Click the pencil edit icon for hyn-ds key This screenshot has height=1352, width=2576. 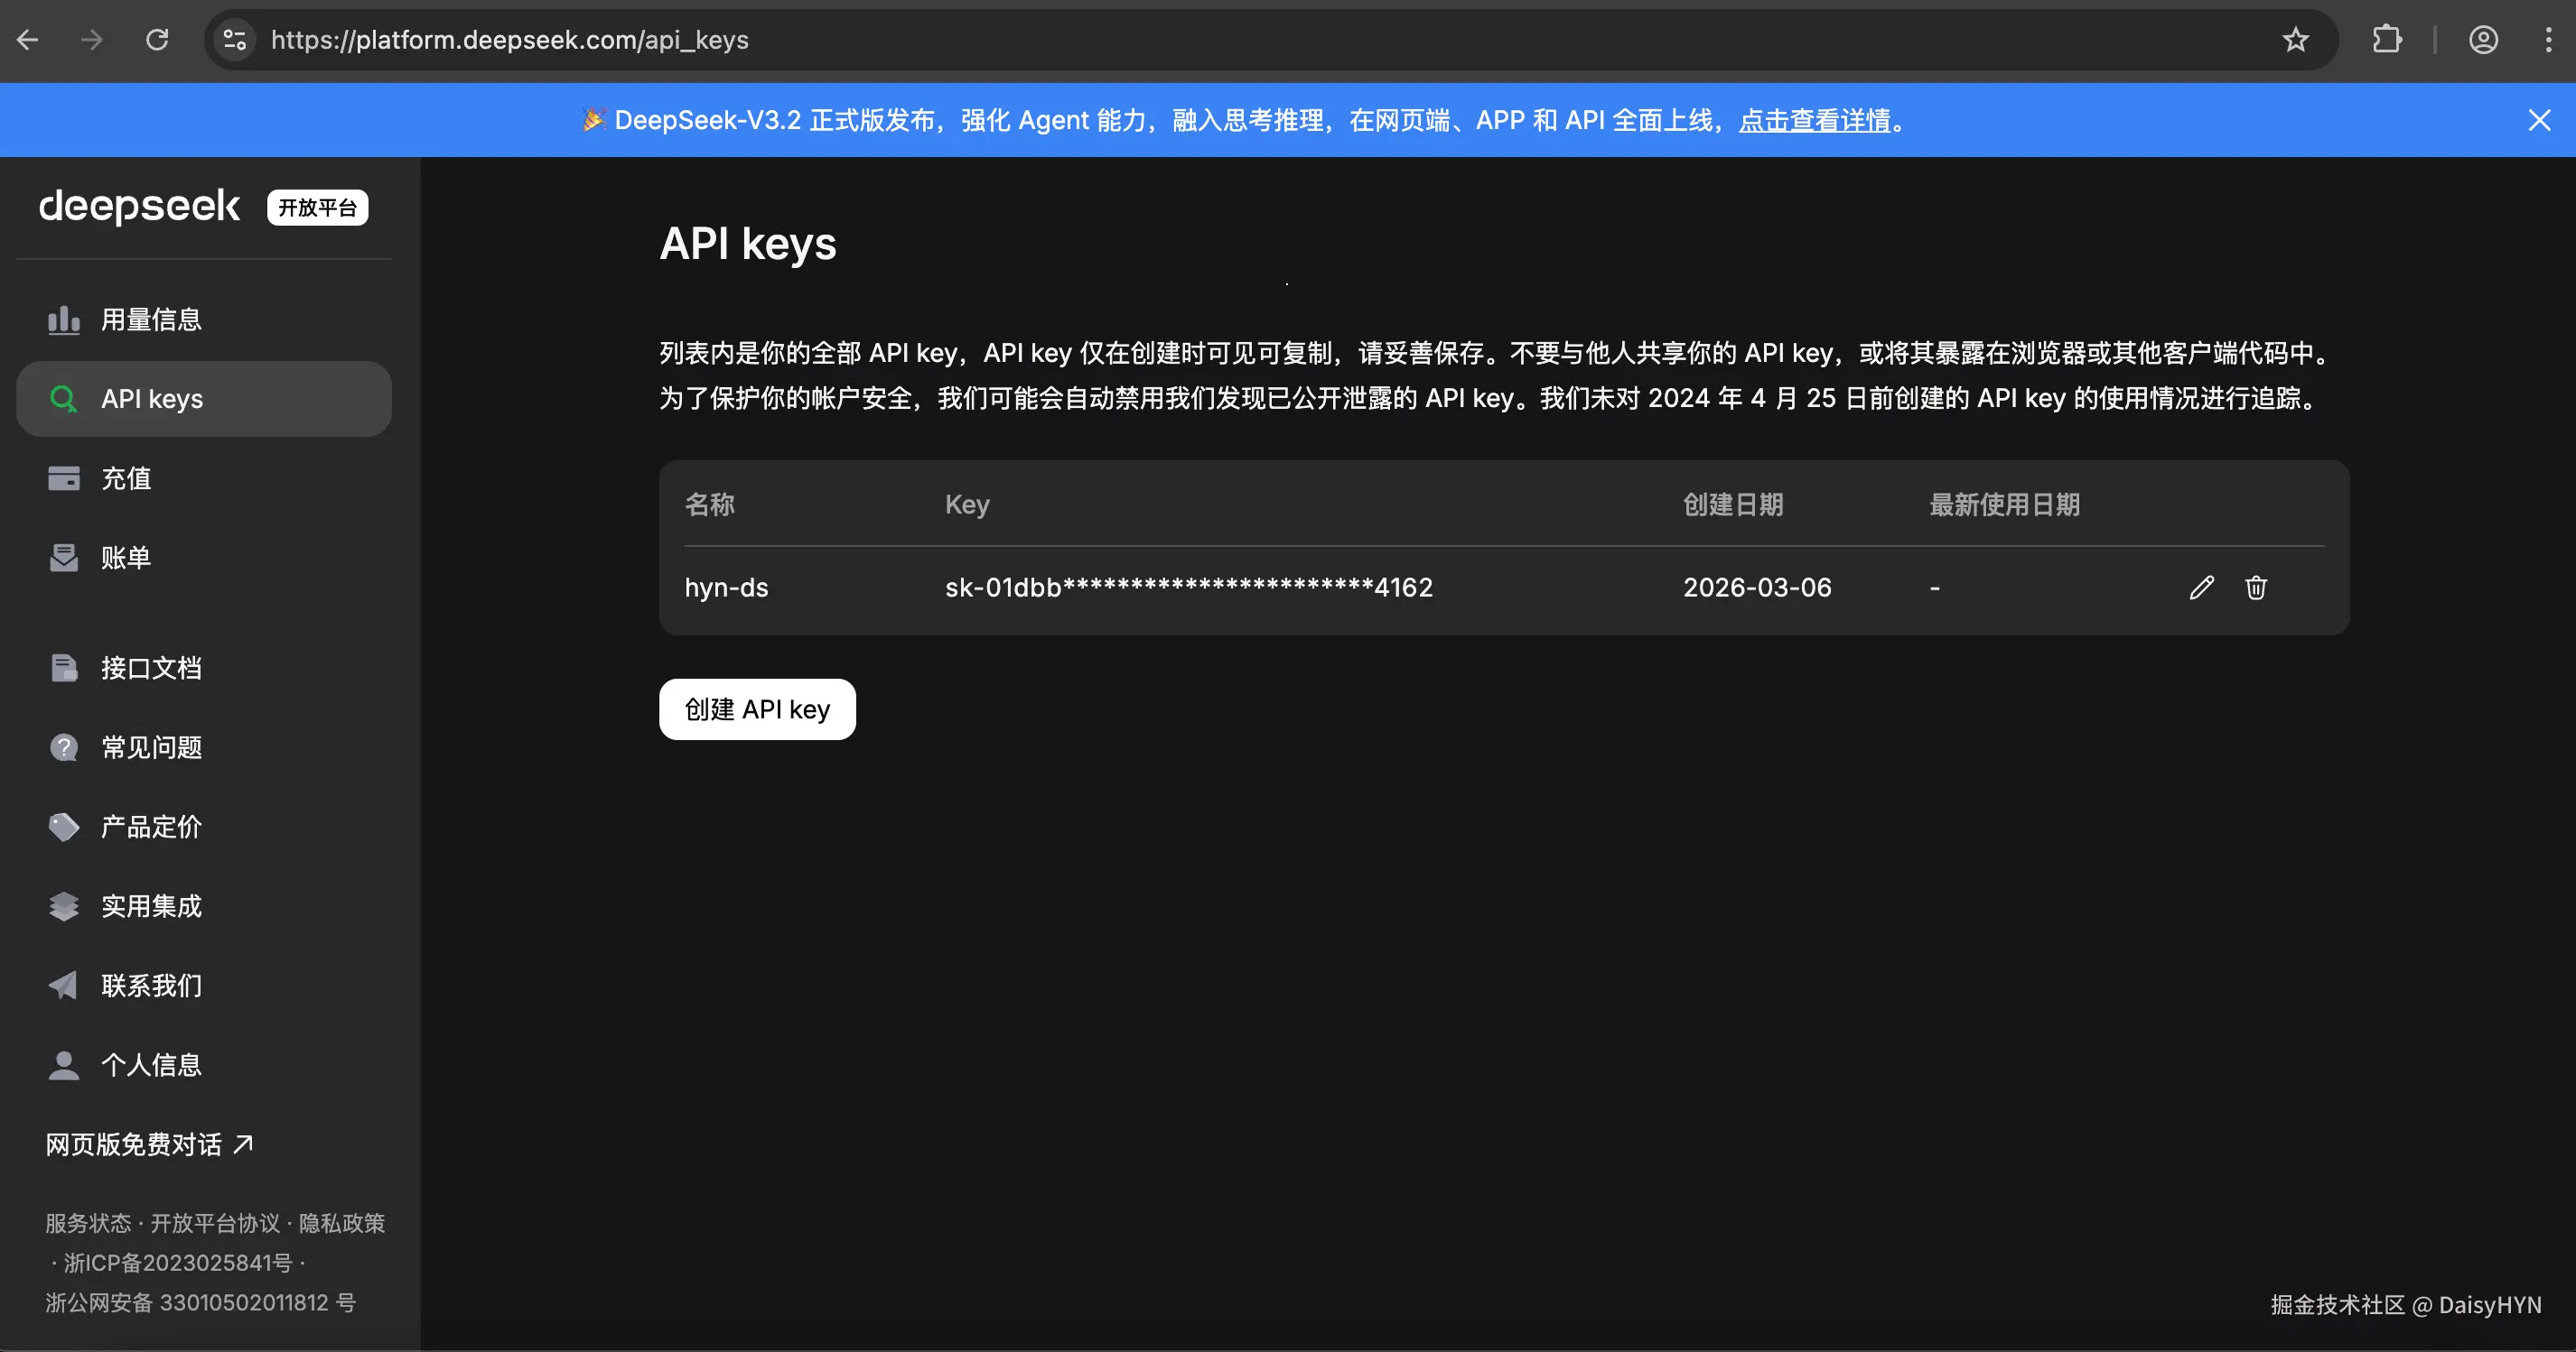(x=2201, y=588)
